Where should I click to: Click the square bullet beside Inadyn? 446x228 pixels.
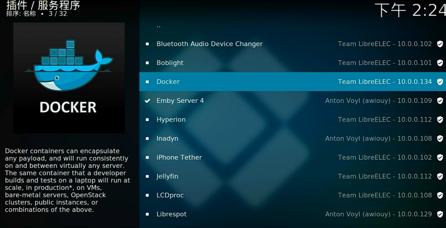click(x=147, y=139)
